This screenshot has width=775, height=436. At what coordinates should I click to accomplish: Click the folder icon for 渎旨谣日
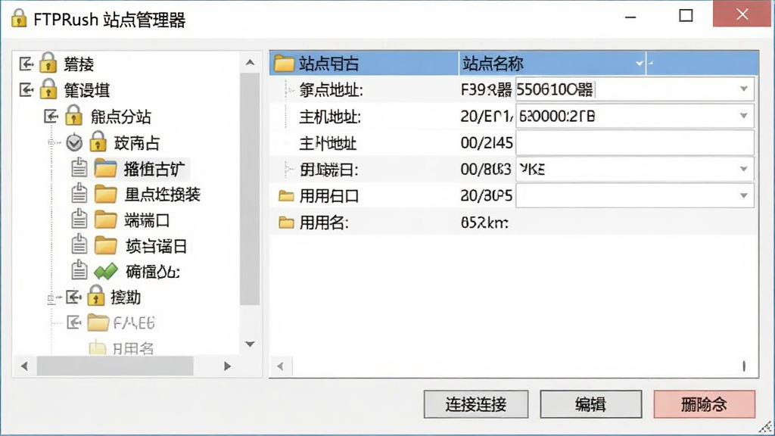pos(105,246)
